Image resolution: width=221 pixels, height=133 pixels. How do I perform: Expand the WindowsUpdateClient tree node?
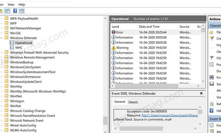point(1,82)
